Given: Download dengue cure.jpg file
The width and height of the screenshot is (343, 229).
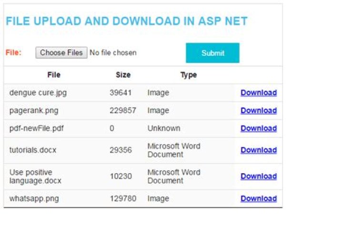Looking at the screenshot, I should (259, 93).
